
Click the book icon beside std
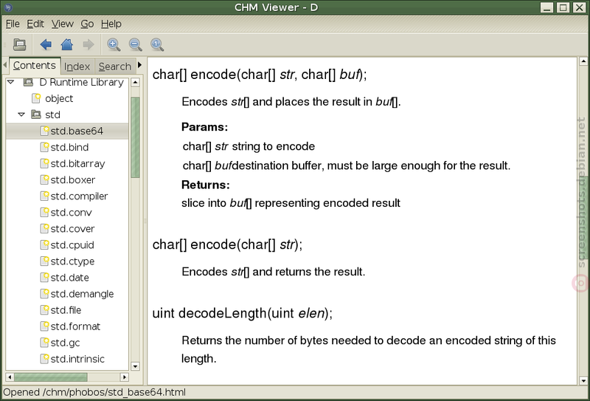pyautogui.click(x=36, y=114)
